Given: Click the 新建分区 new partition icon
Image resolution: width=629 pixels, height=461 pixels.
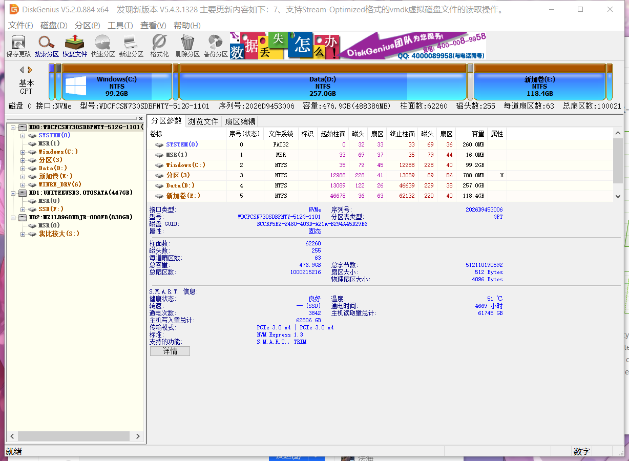Looking at the screenshot, I should 131,45.
